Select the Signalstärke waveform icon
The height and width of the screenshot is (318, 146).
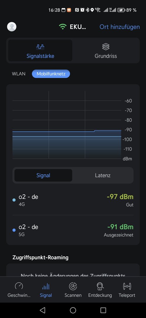click(x=40, y=47)
